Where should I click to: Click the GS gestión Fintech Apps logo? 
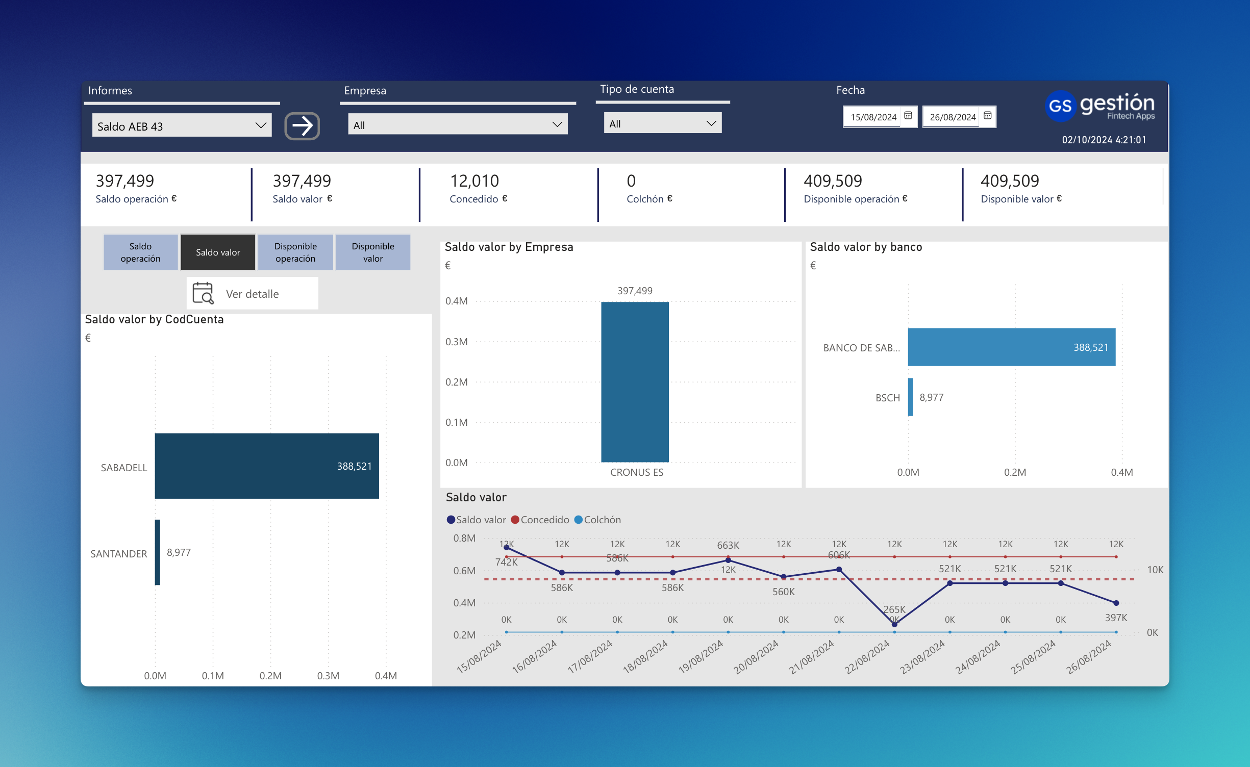[x=1099, y=106]
